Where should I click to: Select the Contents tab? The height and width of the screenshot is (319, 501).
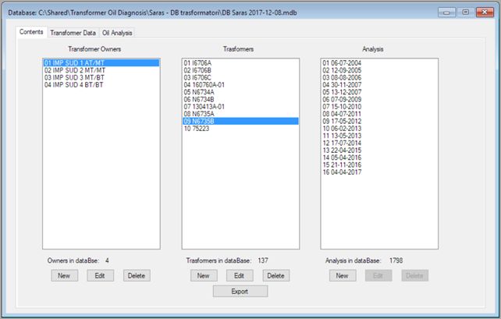tap(31, 32)
